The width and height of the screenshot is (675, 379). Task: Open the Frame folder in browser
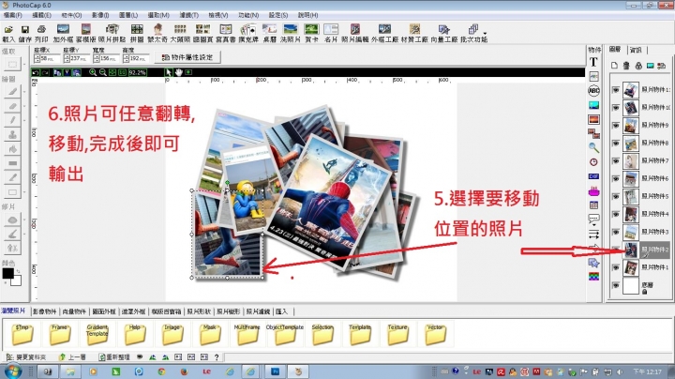coord(59,334)
